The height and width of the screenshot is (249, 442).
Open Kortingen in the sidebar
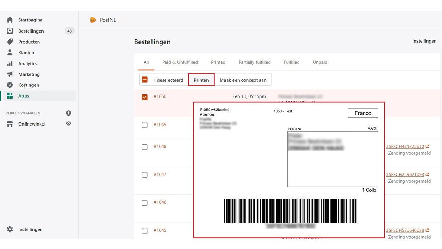(x=29, y=85)
